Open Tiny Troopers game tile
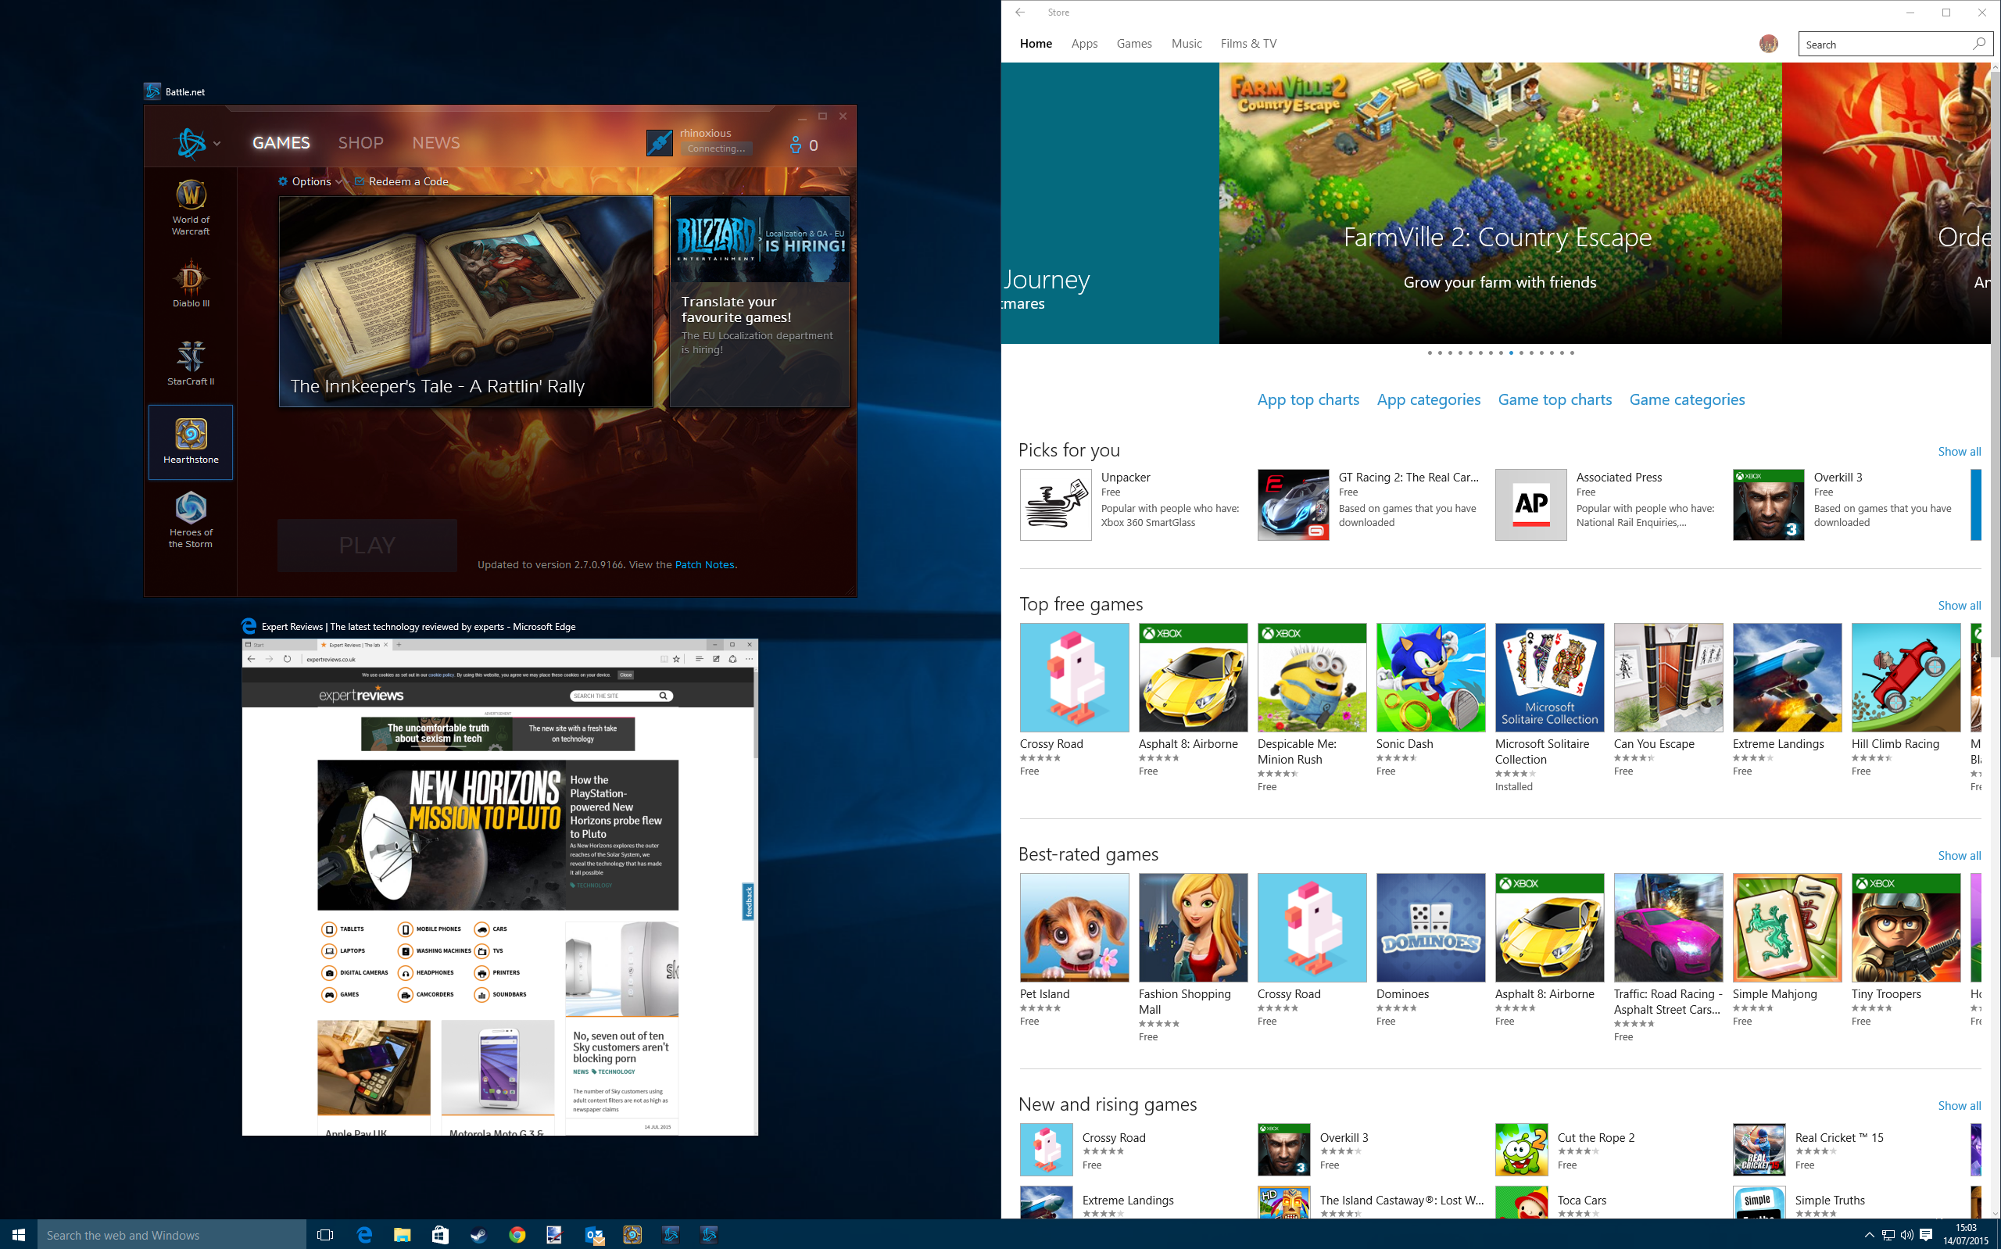 [x=1905, y=928]
